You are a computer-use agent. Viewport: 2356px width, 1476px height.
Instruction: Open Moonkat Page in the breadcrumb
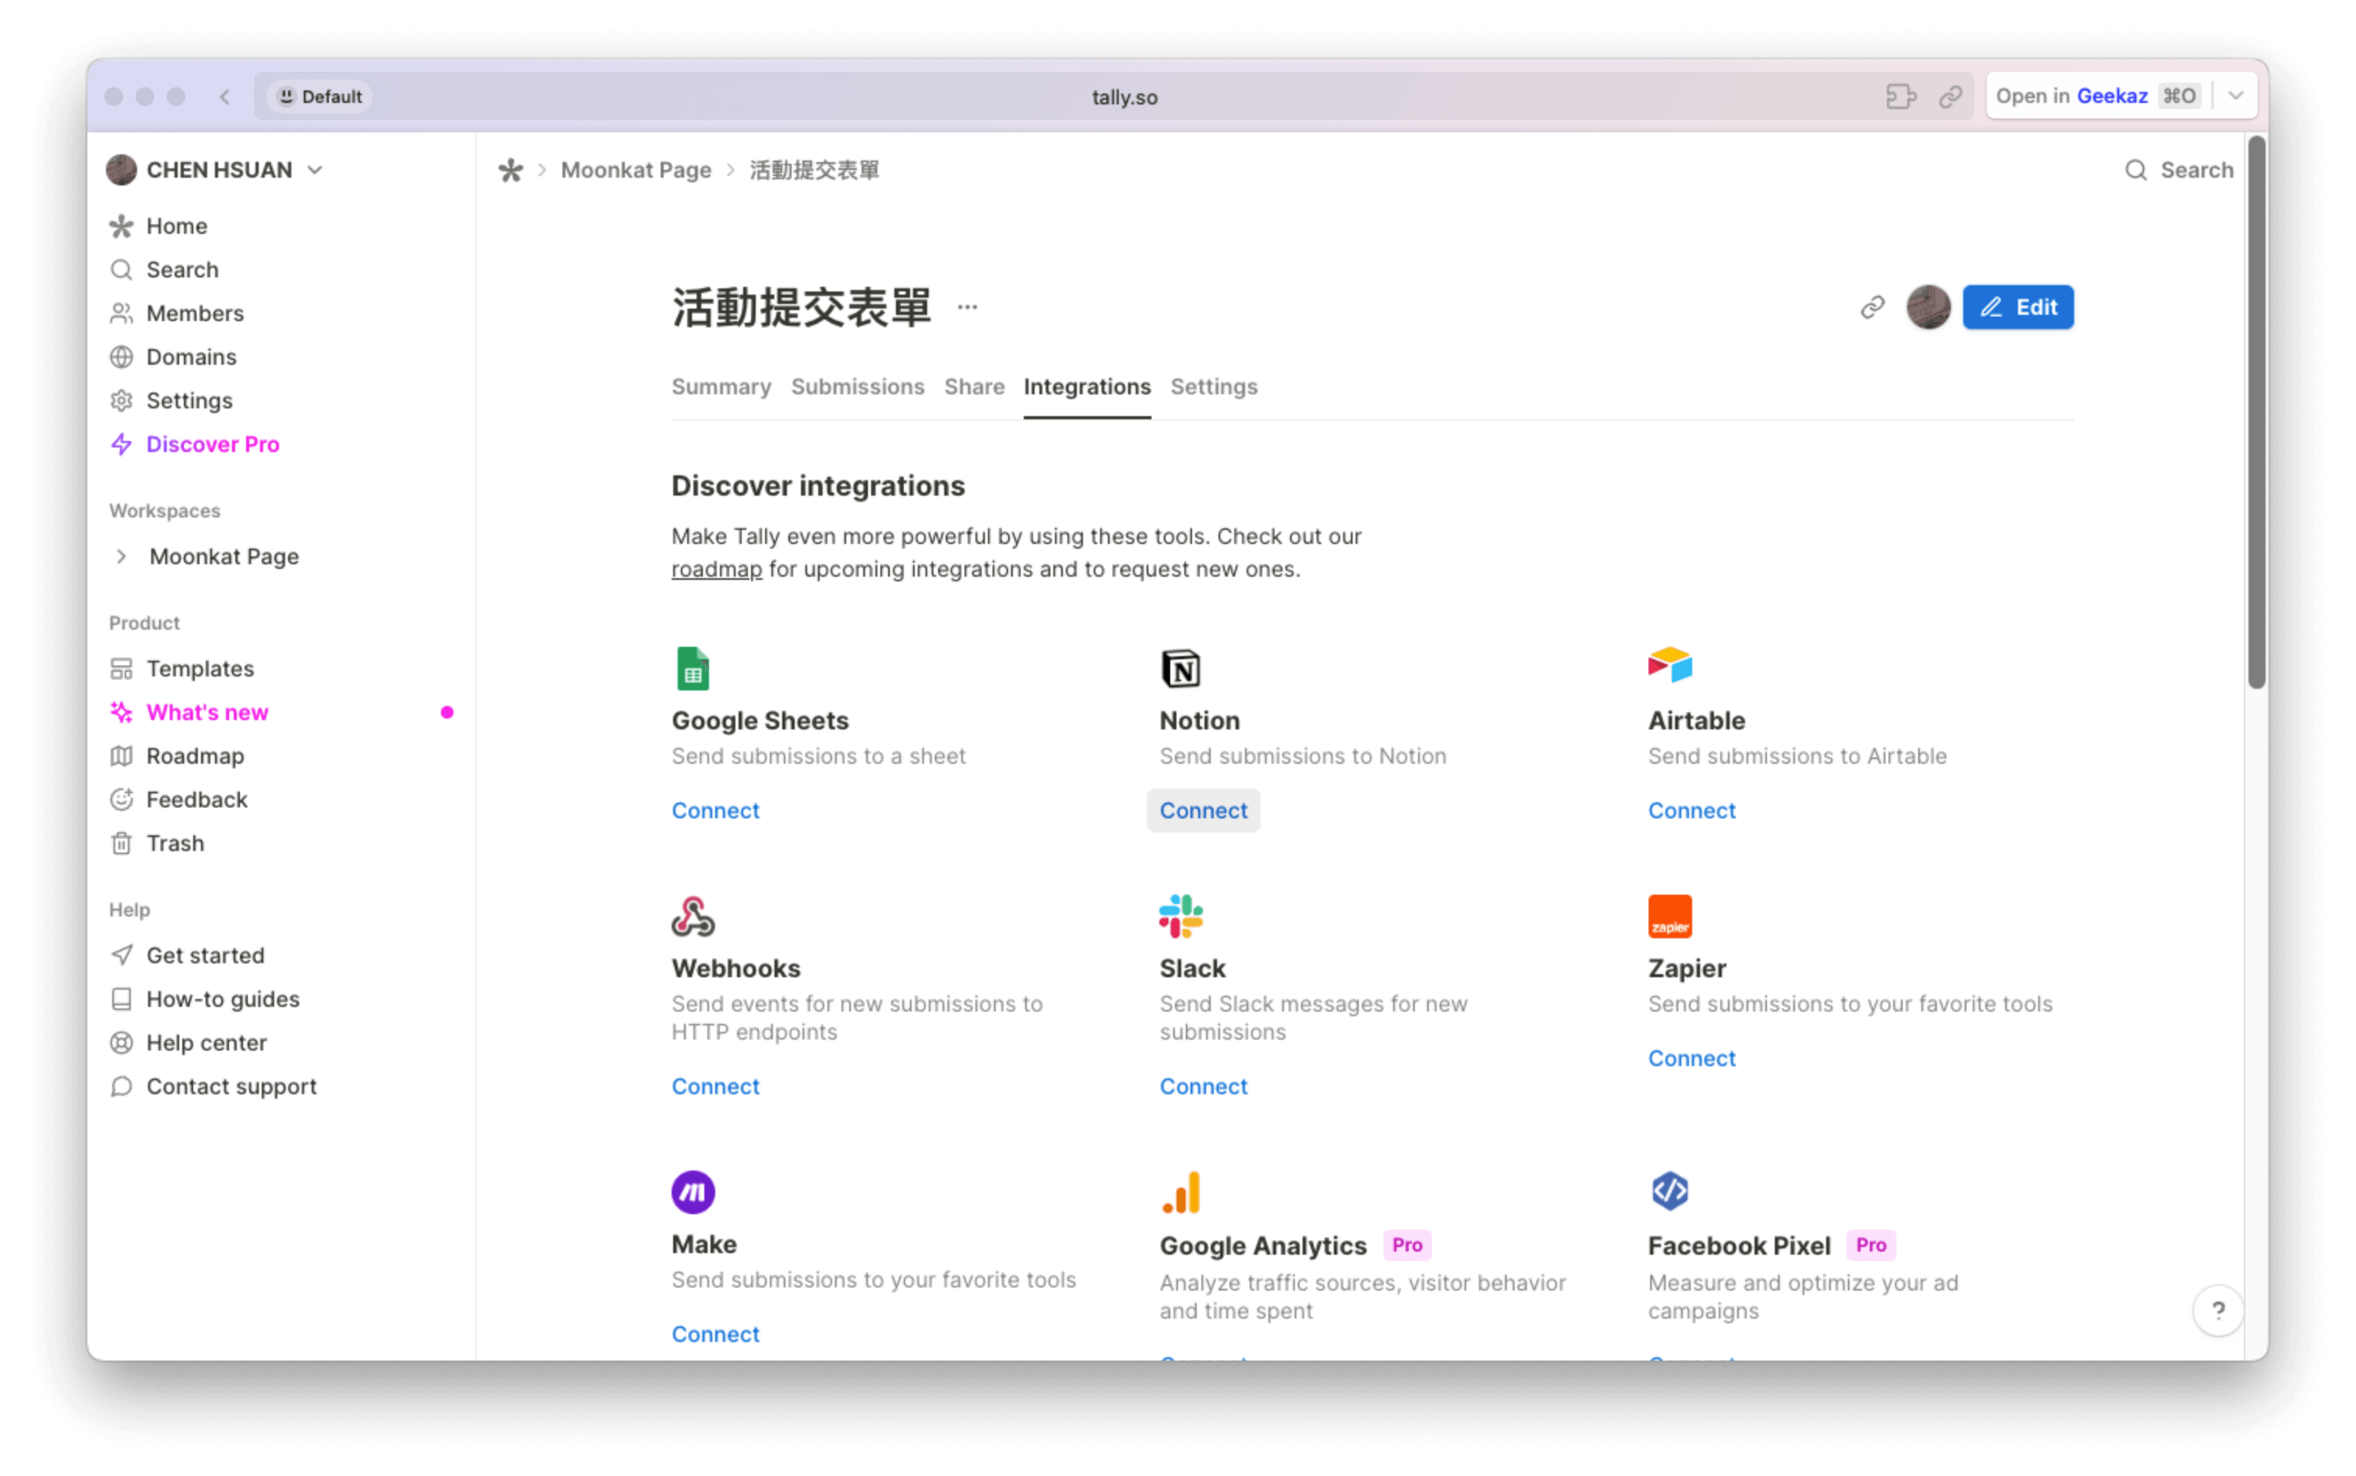tap(636, 170)
